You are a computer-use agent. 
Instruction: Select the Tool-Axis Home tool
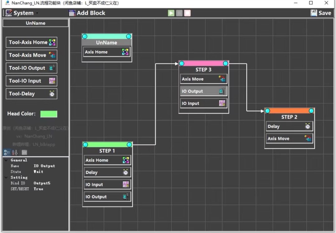coord(31,42)
